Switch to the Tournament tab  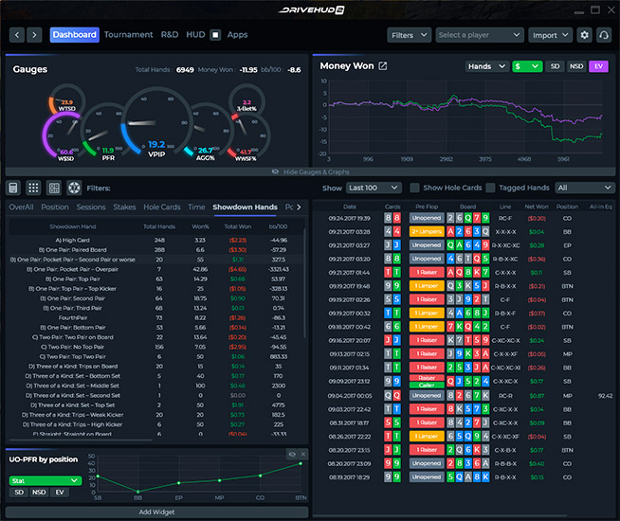pyautogui.click(x=128, y=35)
